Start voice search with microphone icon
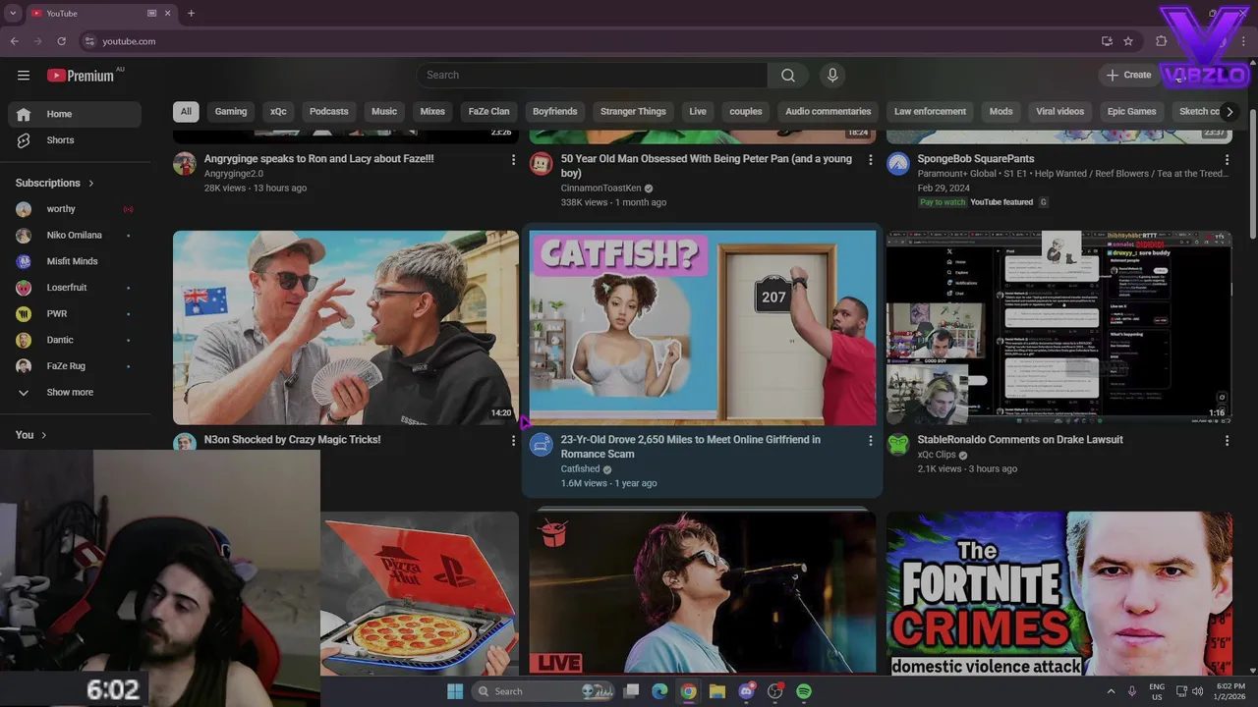This screenshot has height=707, width=1258. click(x=832, y=75)
